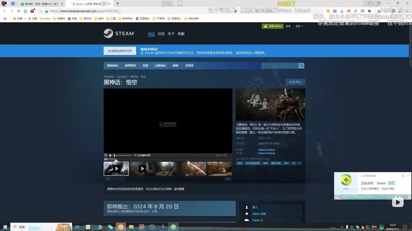Adjust the trailer volume slider
Viewport: 412px width, 231px height.
[123, 155]
